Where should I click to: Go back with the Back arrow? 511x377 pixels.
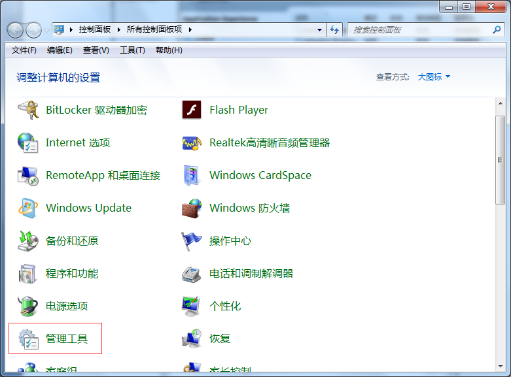pos(15,30)
